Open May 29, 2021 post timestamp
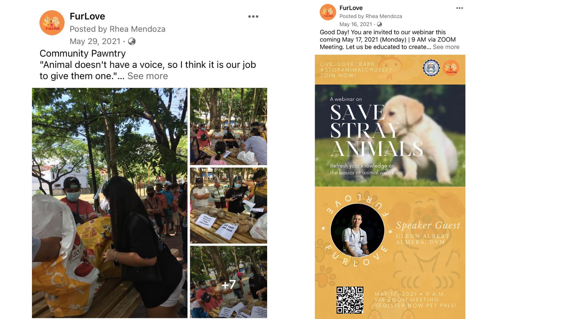This screenshot has height=319, width=568. pyautogui.click(x=95, y=41)
